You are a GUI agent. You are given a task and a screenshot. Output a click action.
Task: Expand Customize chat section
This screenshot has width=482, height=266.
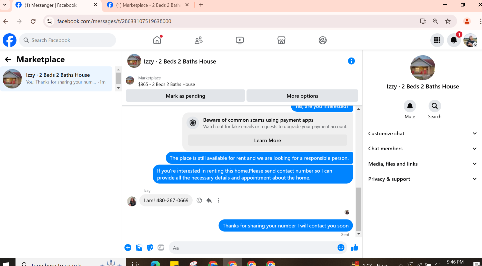point(422,133)
